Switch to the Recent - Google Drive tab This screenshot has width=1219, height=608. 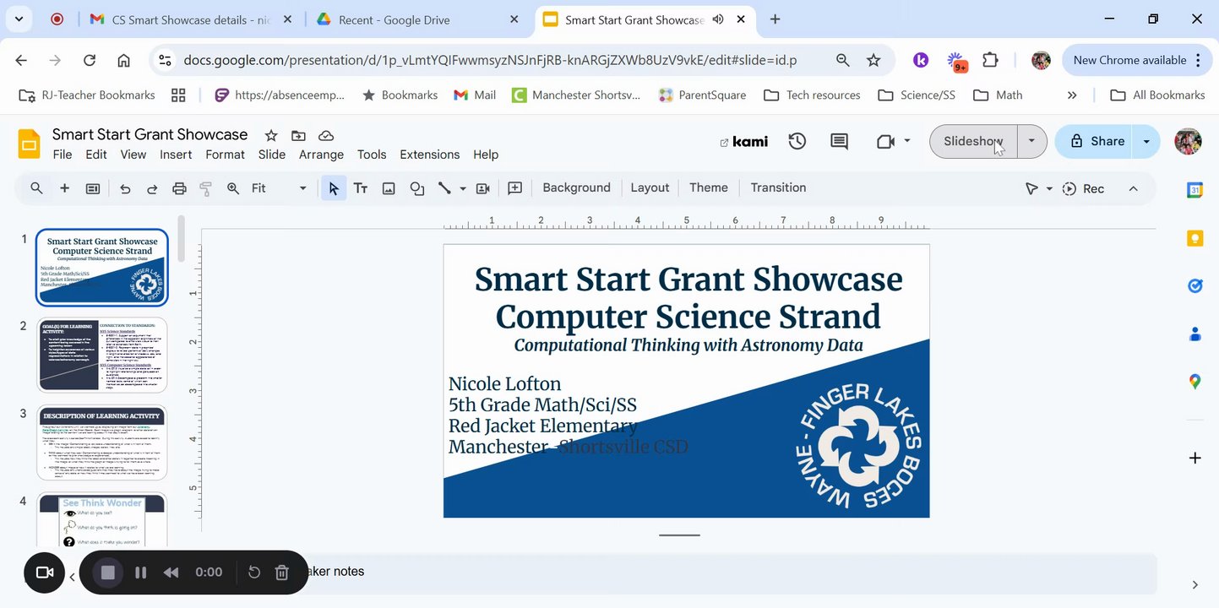coord(418,19)
